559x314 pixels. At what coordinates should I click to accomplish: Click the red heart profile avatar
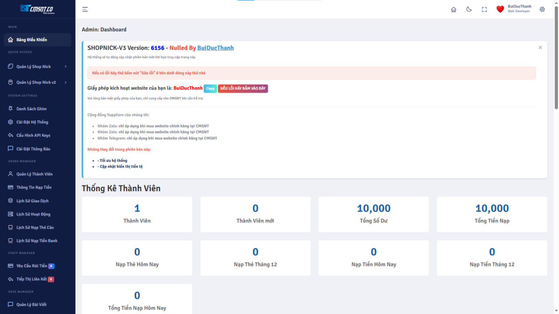click(500, 9)
